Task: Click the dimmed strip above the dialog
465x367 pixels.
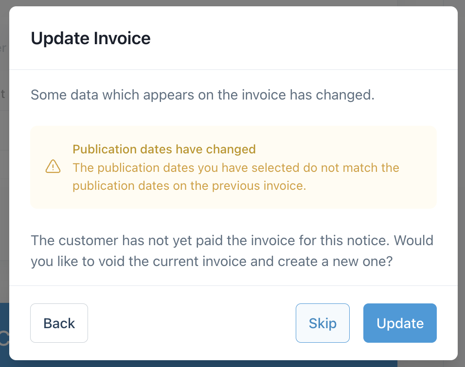Action: coord(232,2)
